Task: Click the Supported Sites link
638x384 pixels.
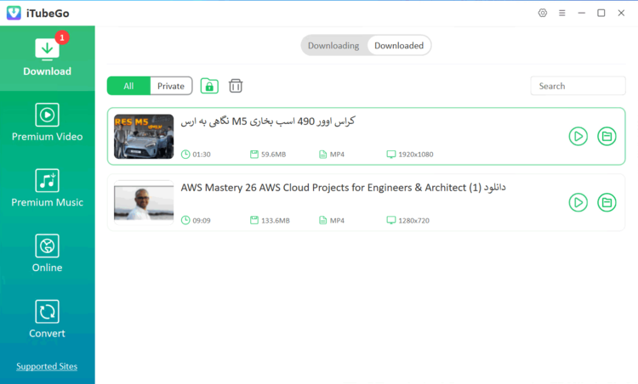Action: tap(47, 366)
